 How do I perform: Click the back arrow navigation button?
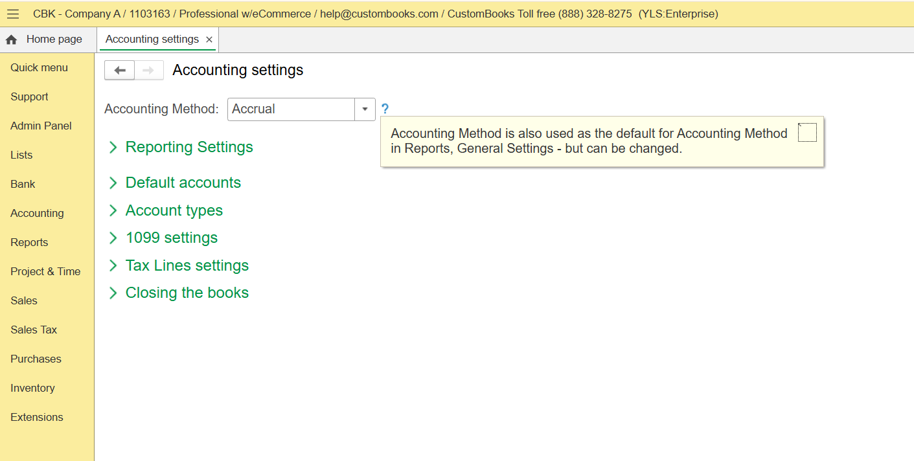120,70
